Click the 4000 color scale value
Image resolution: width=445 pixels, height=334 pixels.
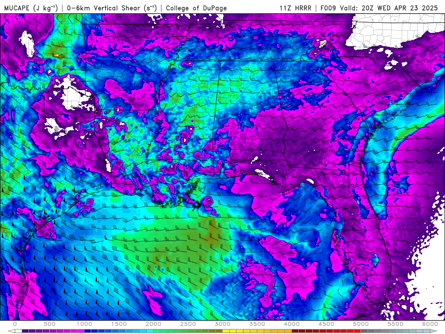(x=291, y=324)
